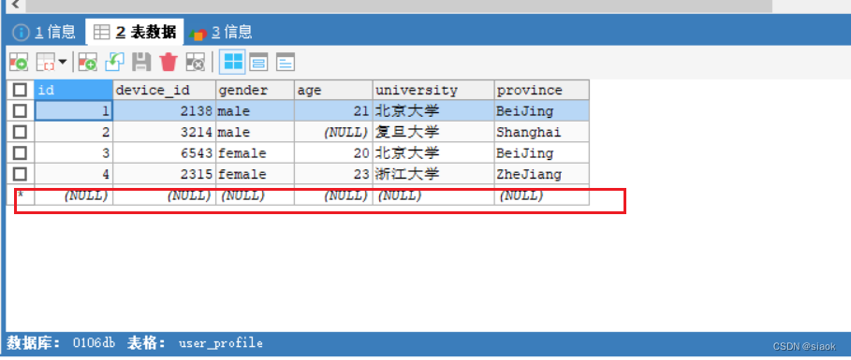Toggle the select-all header checkbox
The width and height of the screenshot is (851, 360).
coord(20,90)
